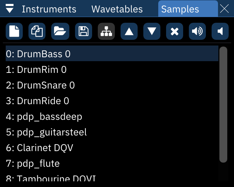
Task: Duplicate the selected sample
Action: point(37,31)
